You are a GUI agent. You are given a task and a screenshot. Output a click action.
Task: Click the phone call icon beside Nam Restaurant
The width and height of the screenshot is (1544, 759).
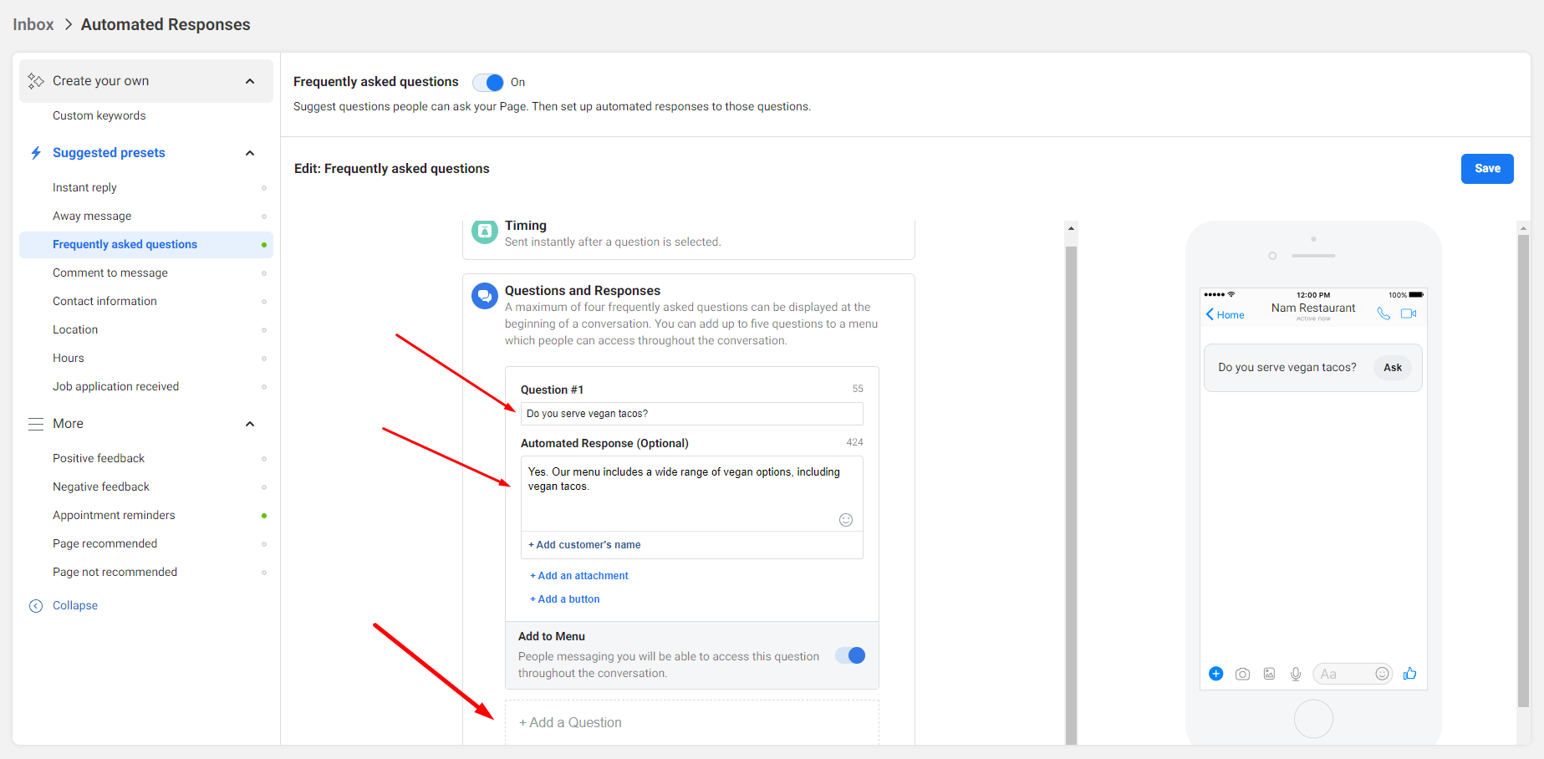coord(1384,313)
